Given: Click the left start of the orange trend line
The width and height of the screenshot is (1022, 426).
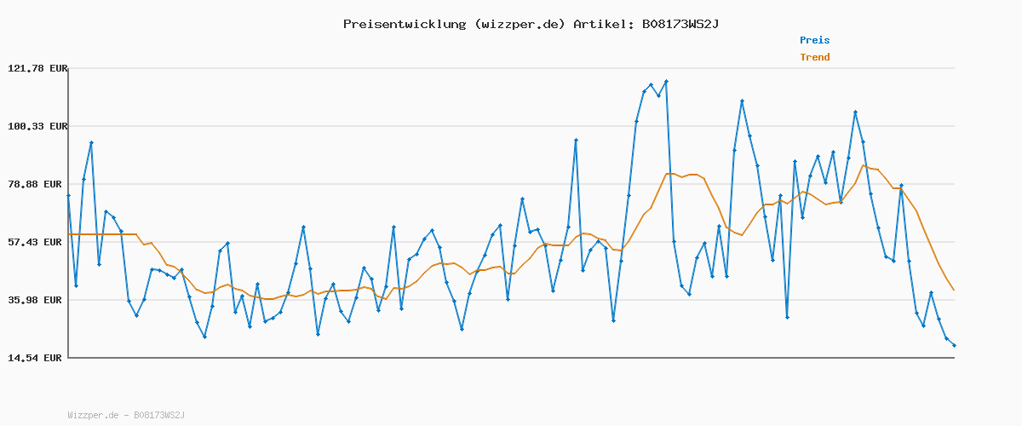Looking at the screenshot, I should (69, 233).
